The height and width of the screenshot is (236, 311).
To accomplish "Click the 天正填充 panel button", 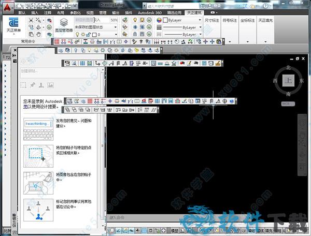I will (x=265, y=20).
